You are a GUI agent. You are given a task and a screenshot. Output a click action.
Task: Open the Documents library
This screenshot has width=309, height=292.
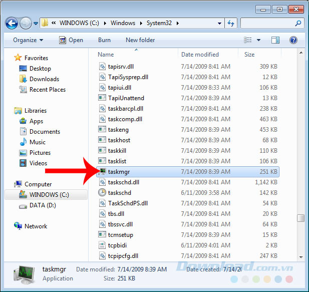[40, 132]
